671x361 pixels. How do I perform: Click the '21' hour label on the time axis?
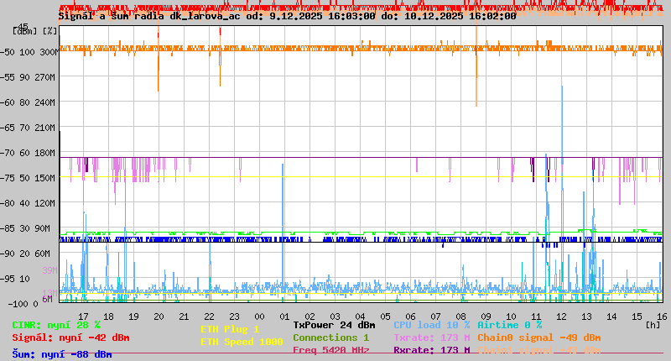coord(184,317)
